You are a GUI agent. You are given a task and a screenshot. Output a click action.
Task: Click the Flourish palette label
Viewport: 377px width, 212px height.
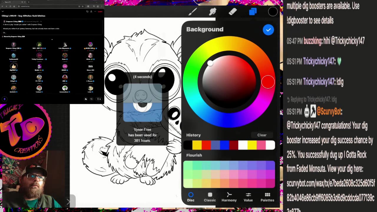(194, 155)
